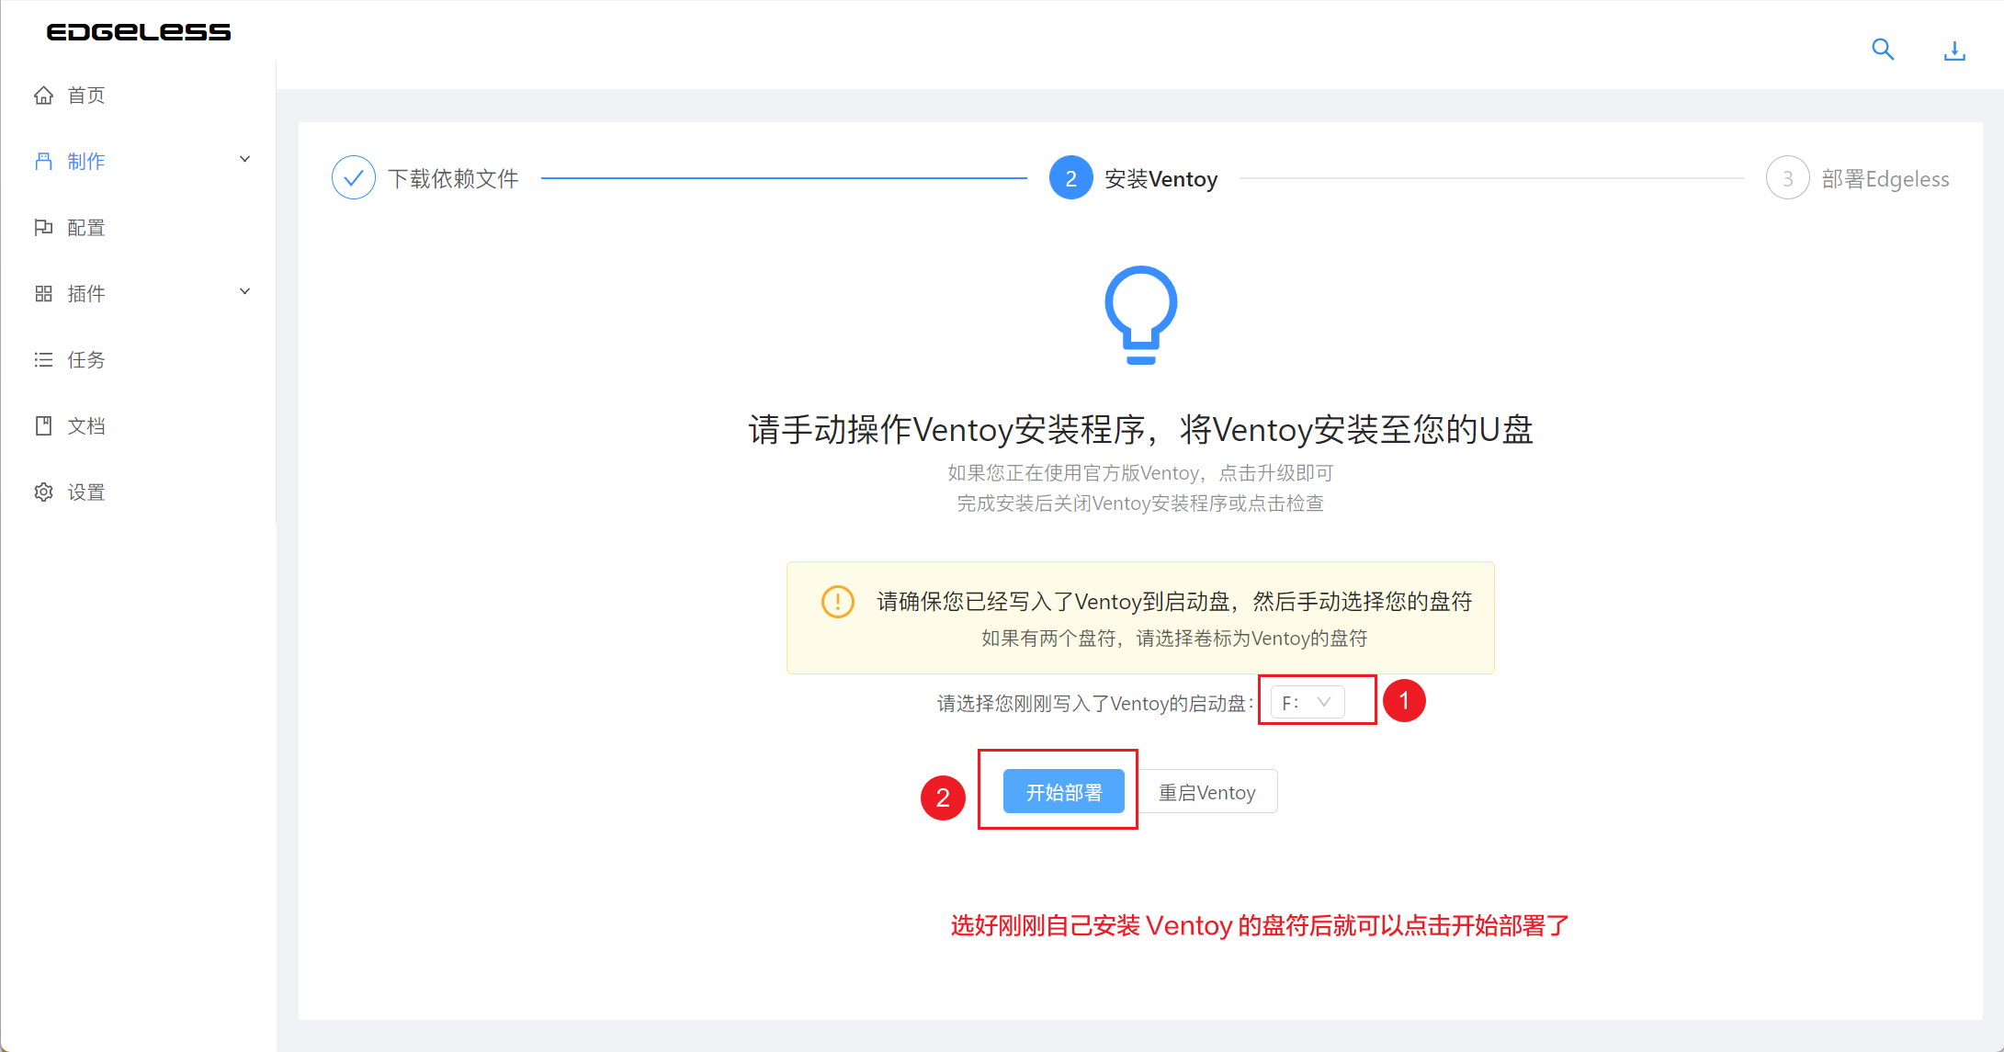Click the 配置 flag icon

(x=43, y=228)
